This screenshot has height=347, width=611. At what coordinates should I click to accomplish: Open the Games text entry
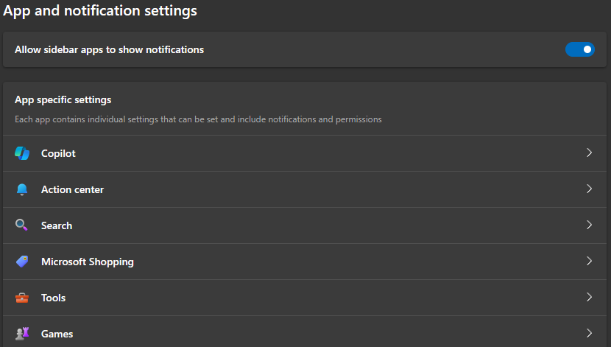(x=57, y=334)
